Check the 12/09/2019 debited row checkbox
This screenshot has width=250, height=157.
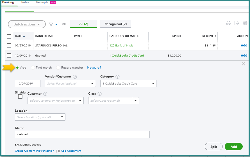click(x=9, y=55)
